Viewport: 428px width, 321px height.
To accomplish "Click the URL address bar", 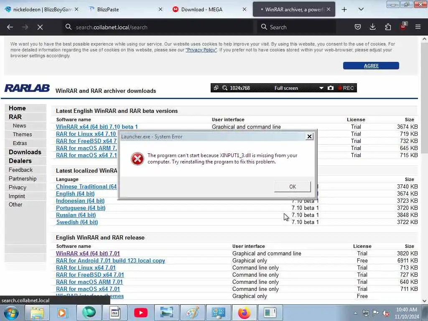I will point(158,27).
